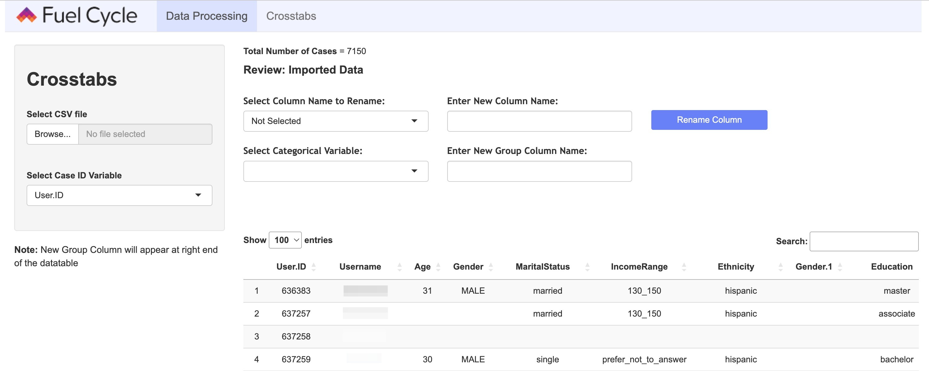Sort table by User.ID column arrows

[x=313, y=267]
